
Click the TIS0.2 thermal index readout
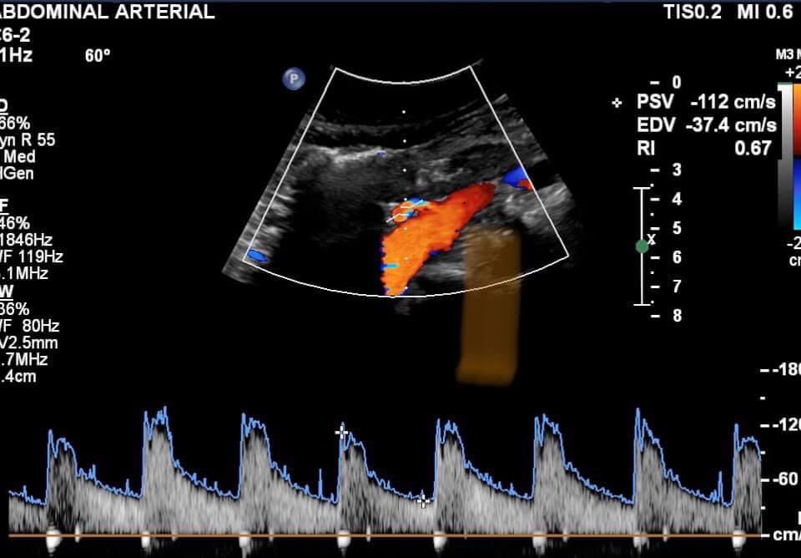pos(693,11)
